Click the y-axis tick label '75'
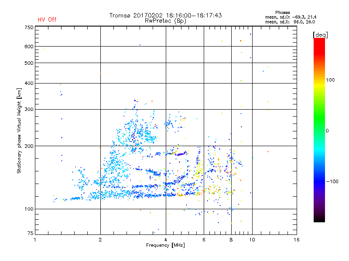The image size is (349, 261). pyautogui.click(x=31, y=233)
